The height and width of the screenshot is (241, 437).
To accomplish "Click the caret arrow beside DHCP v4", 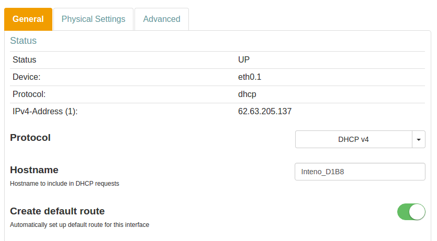I will pyautogui.click(x=419, y=140).
